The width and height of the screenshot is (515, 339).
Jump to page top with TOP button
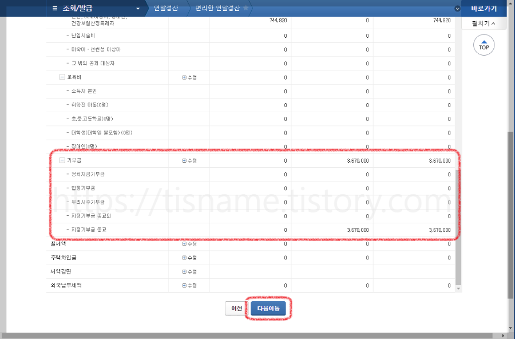[484, 45]
